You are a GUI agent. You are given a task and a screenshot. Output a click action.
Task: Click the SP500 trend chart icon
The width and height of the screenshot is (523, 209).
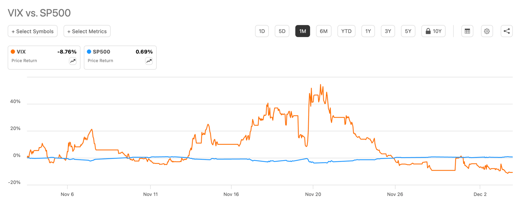point(149,61)
